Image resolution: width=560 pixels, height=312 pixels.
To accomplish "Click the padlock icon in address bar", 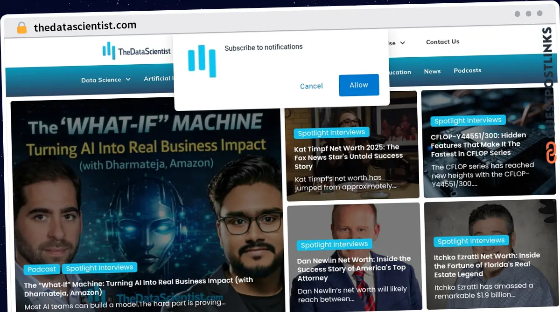I will [x=21, y=27].
